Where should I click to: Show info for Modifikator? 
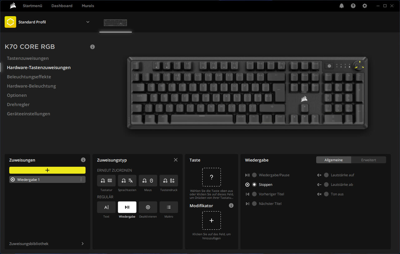tap(231, 206)
